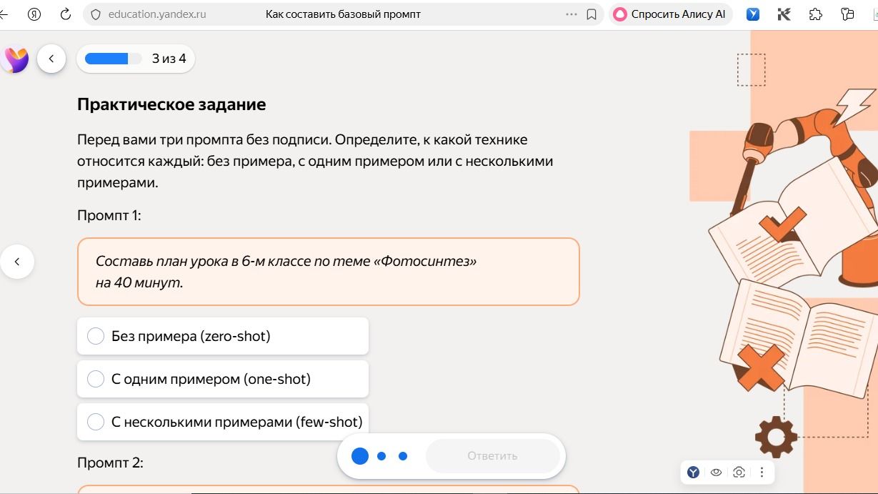Click the instruction paragraph "Перед вами три промпта"

click(315, 161)
